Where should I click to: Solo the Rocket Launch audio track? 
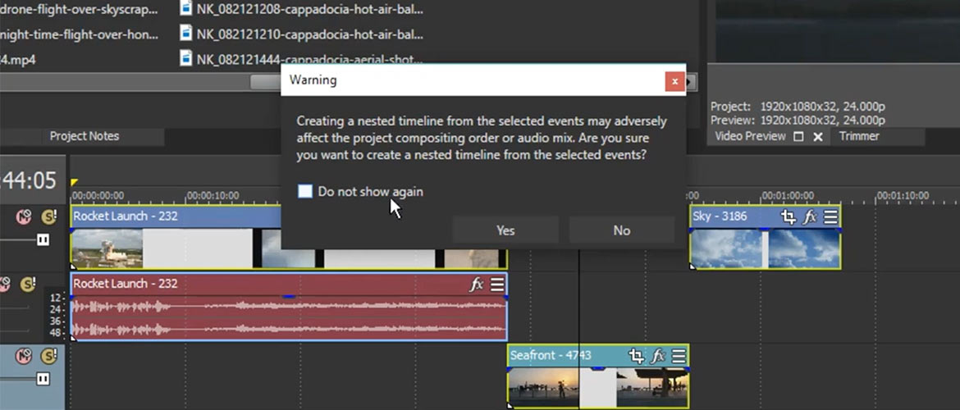click(28, 285)
